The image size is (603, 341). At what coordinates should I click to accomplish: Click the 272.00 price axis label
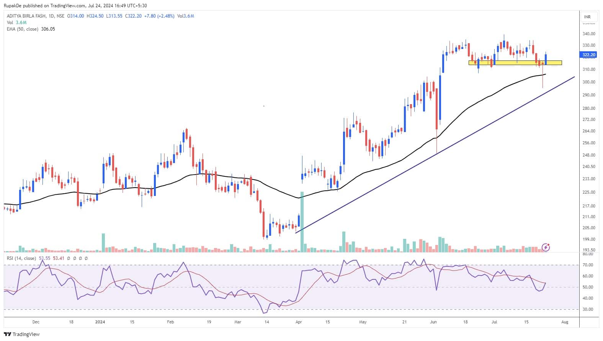589,119
